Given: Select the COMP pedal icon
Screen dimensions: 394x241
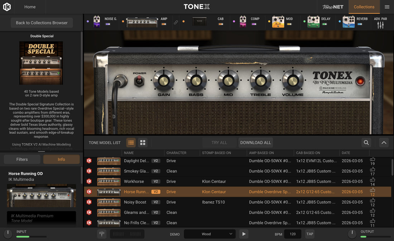Looking at the screenshot, I should click(243, 21).
